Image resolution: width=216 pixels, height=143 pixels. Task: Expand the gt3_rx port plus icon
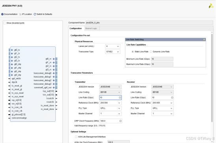pos(54,70)
